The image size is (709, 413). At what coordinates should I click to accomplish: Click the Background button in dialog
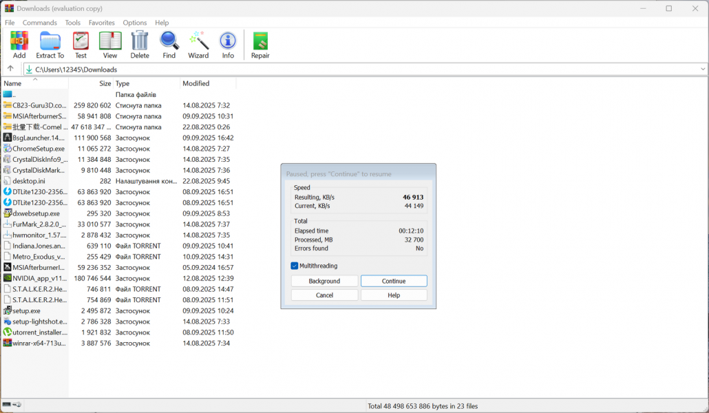point(324,281)
